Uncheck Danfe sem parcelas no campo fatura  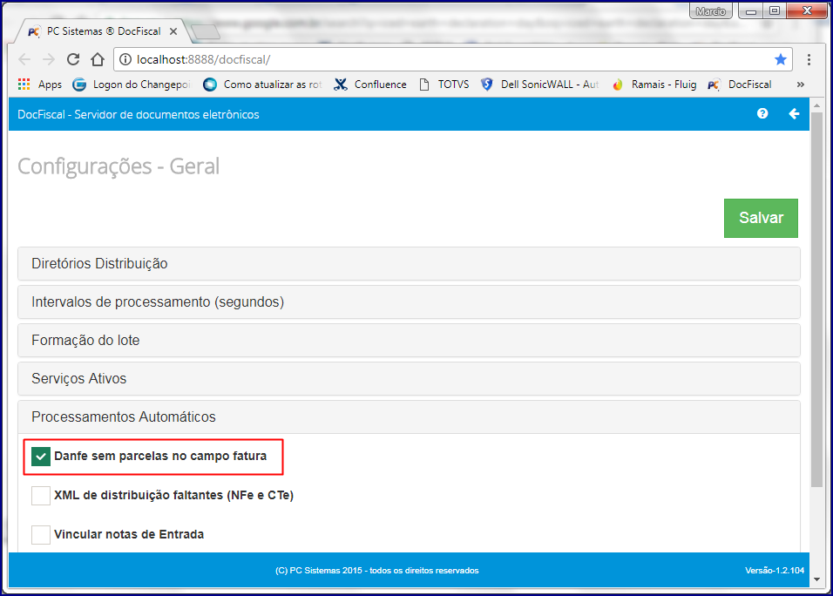41,457
